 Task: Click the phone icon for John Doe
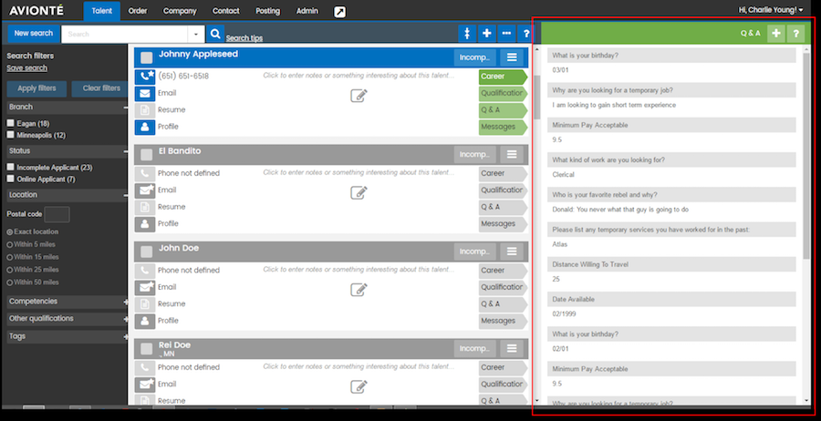tap(144, 271)
